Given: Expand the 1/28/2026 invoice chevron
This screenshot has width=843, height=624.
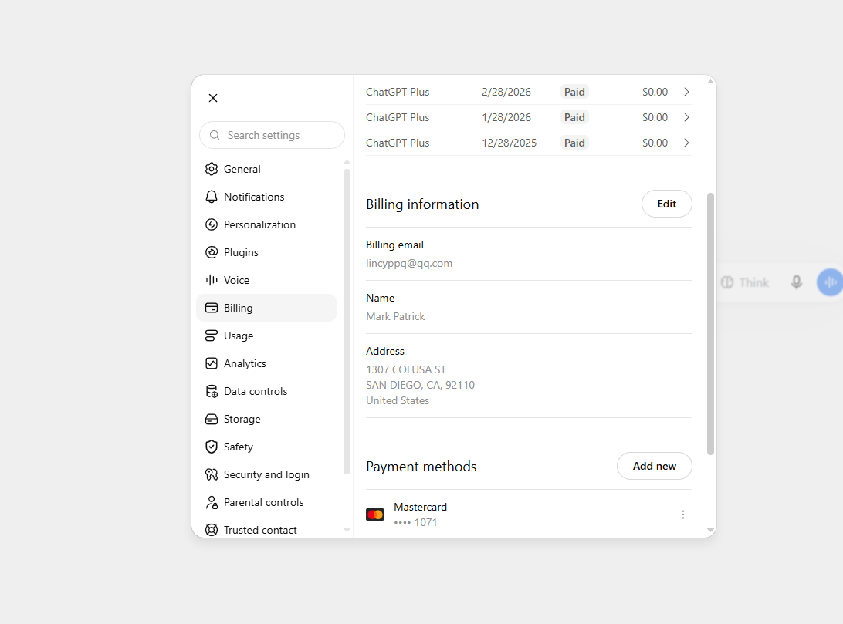Looking at the screenshot, I should pos(686,117).
